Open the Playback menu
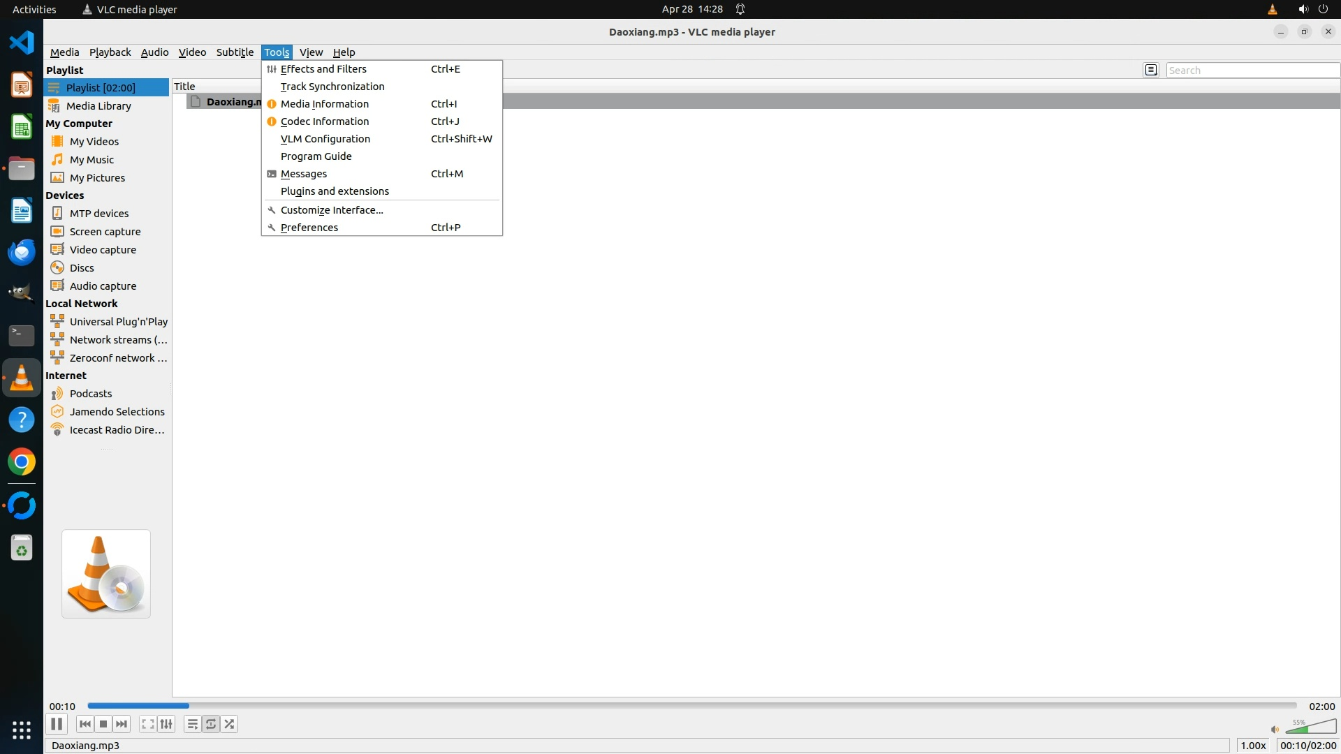The height and width of the screenshot is (754, 1341). pyautogui.click(x=110, y=52)
